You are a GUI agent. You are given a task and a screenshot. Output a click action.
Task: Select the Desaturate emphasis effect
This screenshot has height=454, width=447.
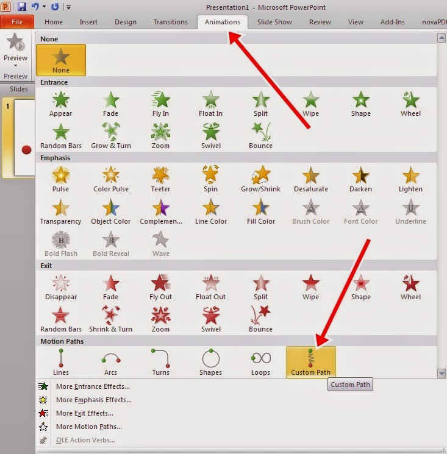(x=310, y=179)
